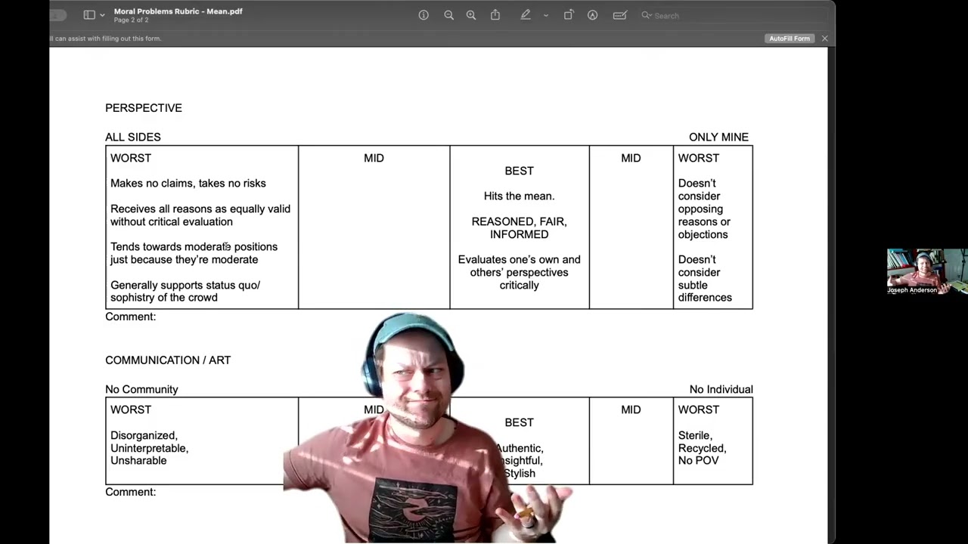Expand the highlight color dropdown arrow
968x544 pixels.
[545, 15]
